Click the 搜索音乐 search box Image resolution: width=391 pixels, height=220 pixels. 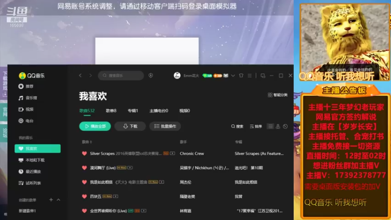(121, 76)
